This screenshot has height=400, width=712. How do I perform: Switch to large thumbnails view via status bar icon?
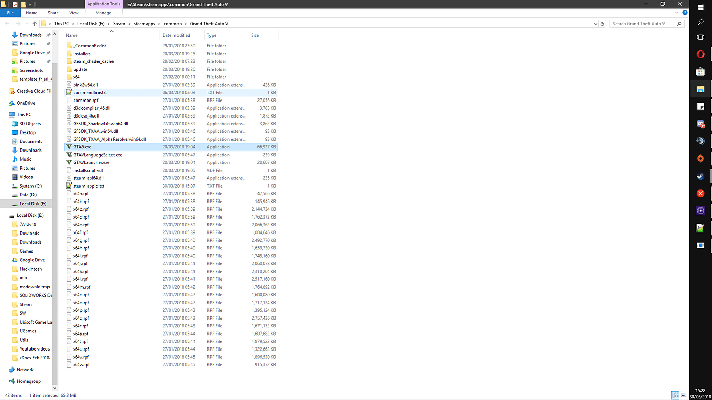pos(684,395)
